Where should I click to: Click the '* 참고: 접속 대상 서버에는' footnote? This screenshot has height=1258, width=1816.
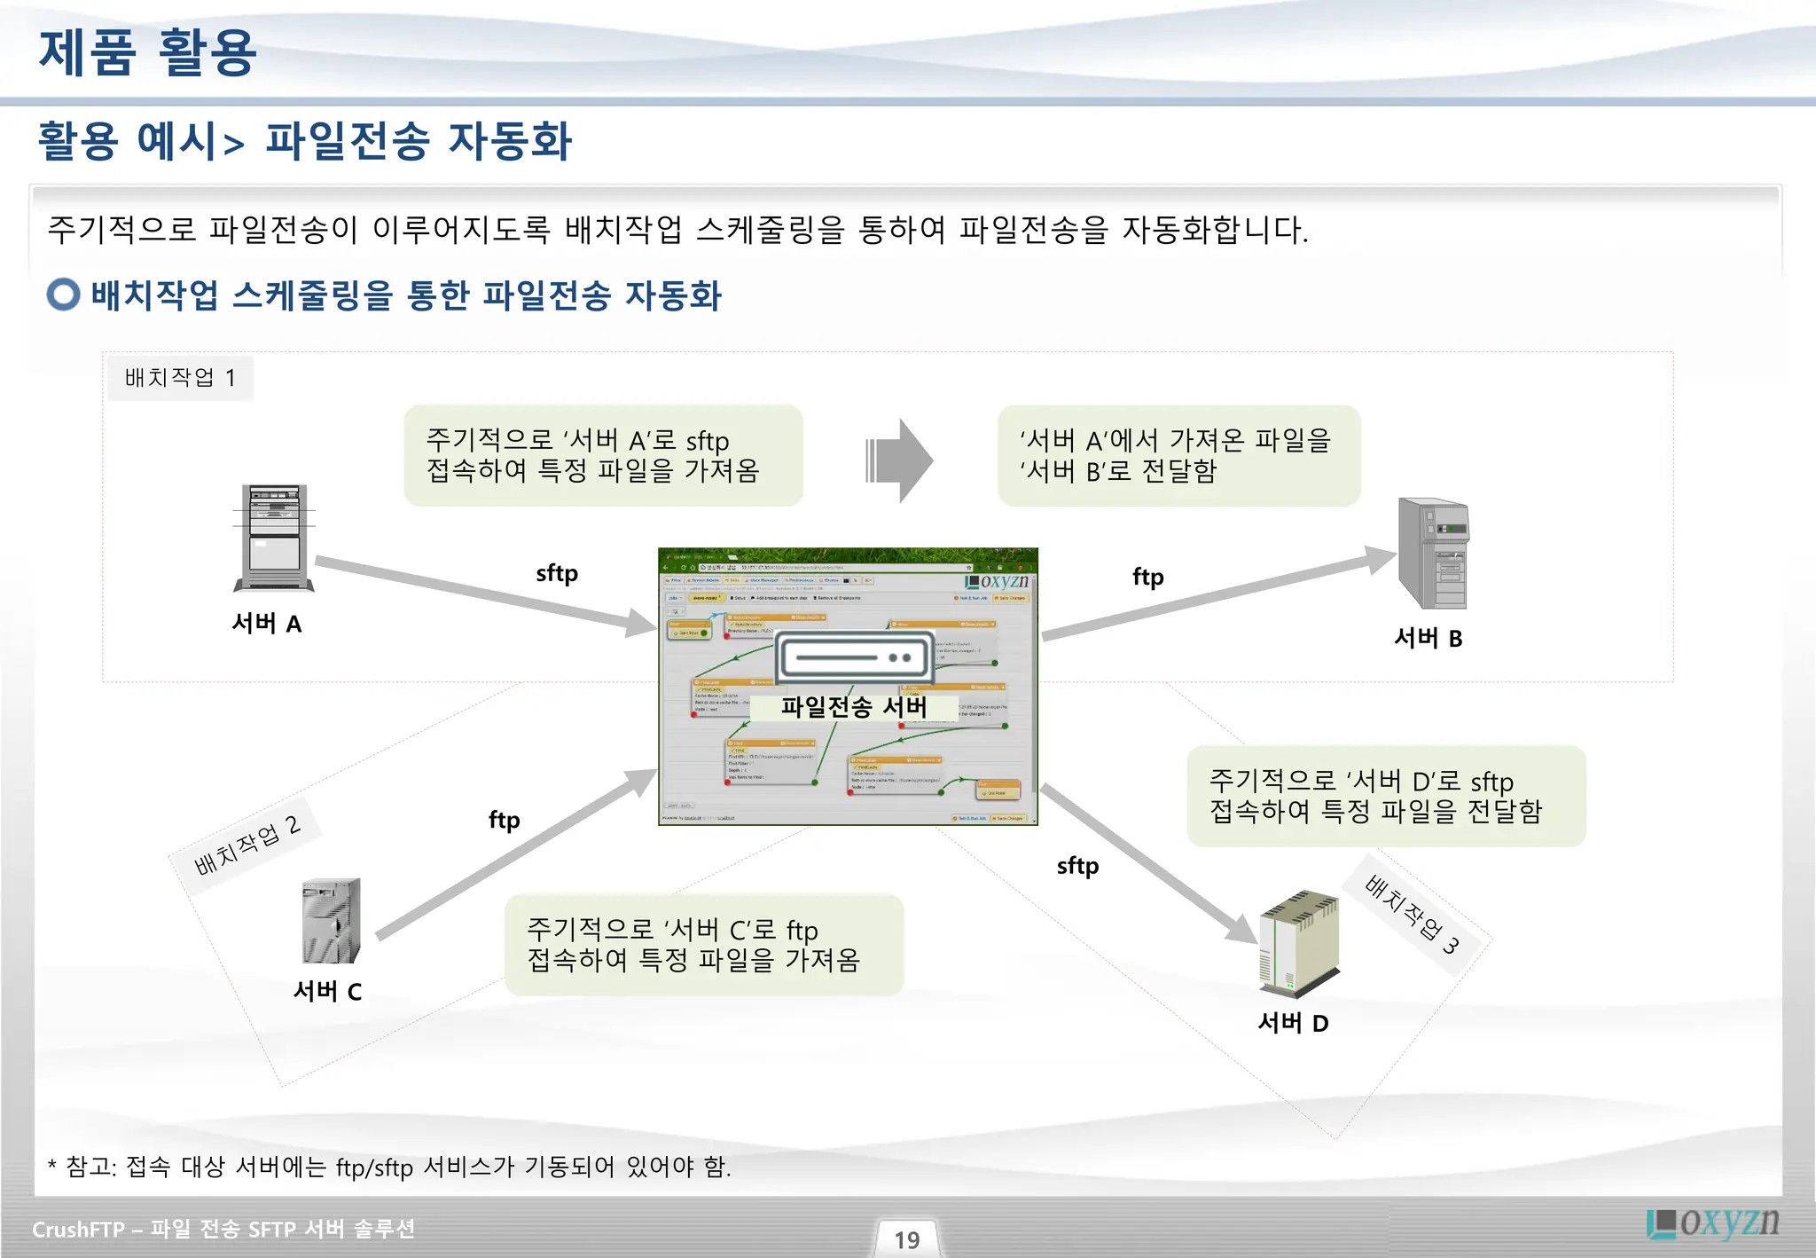(389, 1166)
